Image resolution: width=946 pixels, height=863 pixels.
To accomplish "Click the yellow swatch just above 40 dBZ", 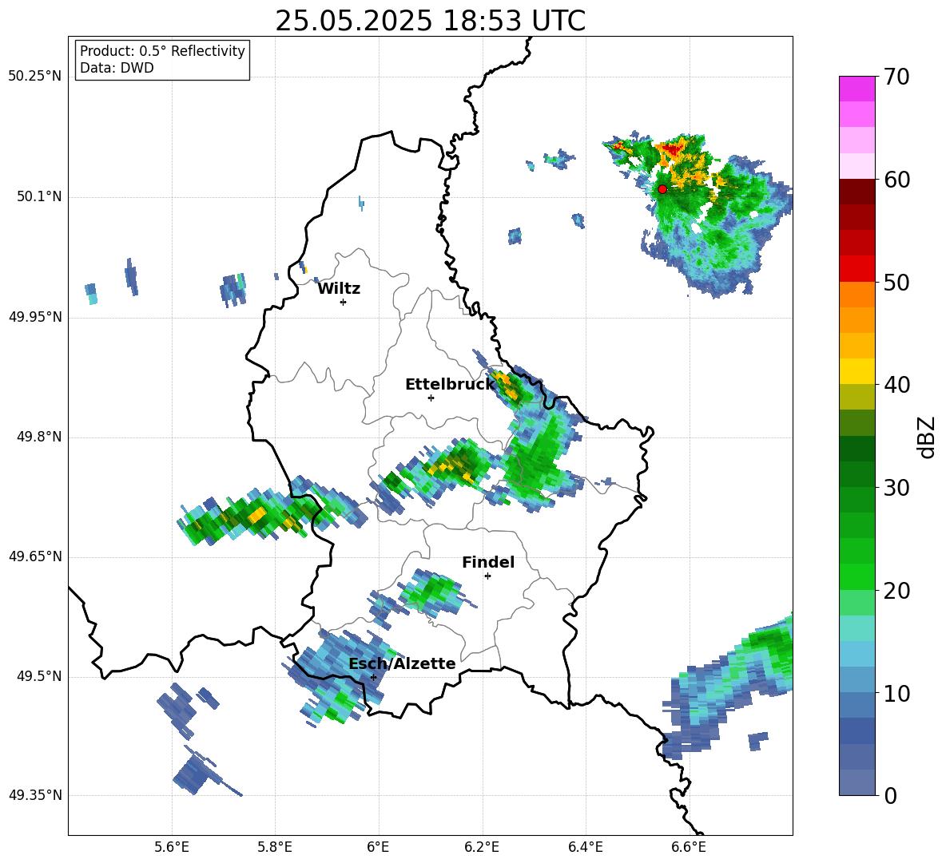I will [857, 371].
